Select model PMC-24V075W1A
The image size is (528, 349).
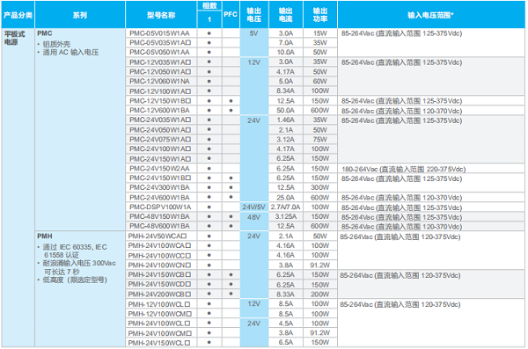tap(160, 139)
